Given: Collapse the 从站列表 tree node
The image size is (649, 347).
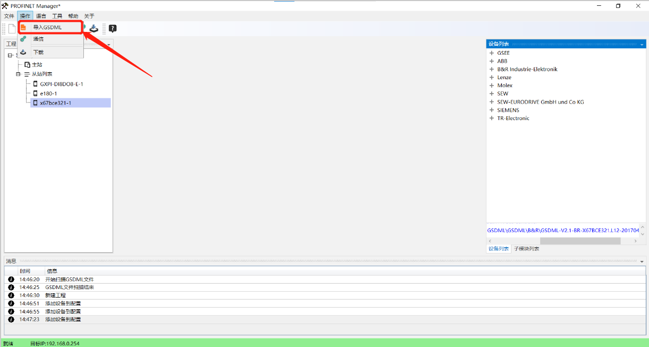Looking at the screenshot, I should [x=19, y=74].
